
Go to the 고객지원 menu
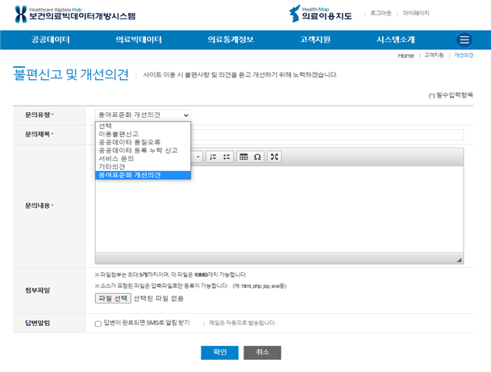point(314,40)
